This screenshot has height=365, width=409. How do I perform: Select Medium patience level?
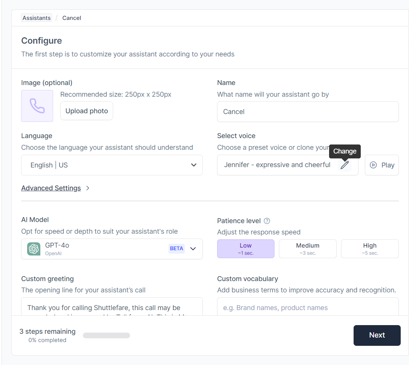click(x=308, y=249)
